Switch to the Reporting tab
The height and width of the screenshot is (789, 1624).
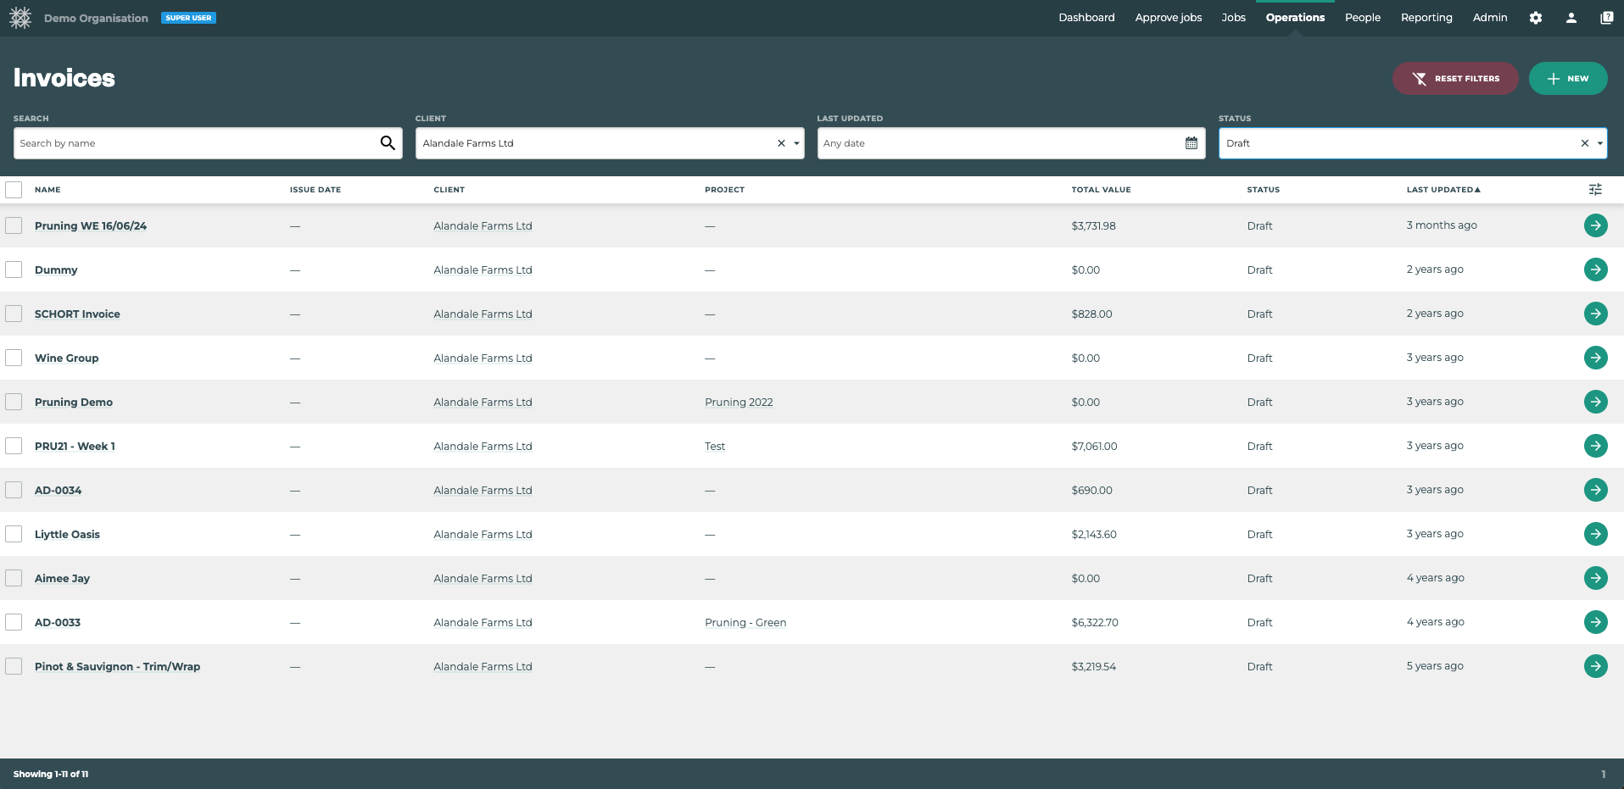tap(1426, 17)
